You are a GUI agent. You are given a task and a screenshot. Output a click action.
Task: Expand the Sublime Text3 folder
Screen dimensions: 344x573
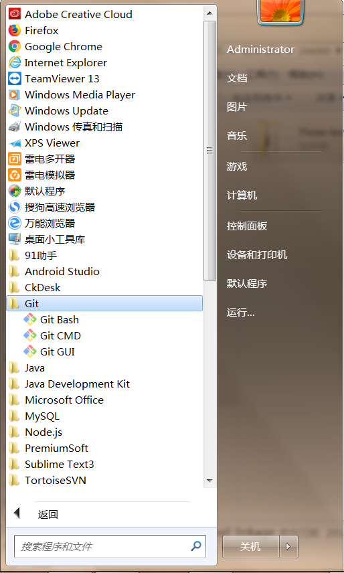point(104,465)
